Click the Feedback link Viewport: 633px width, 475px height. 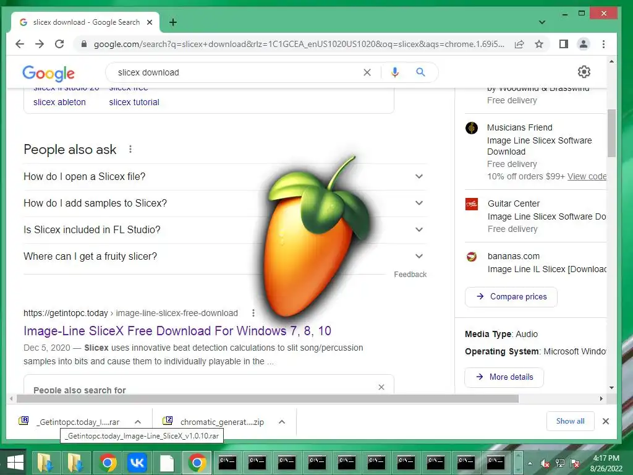(x=410, y=275)
